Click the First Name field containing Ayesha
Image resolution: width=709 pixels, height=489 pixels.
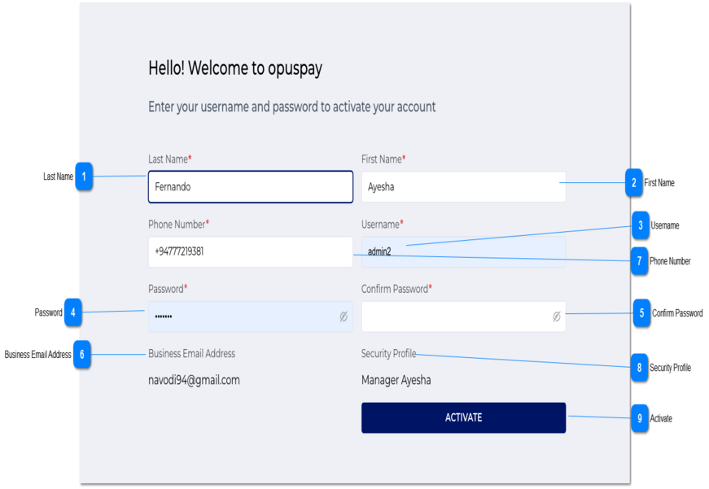(462, 186)
